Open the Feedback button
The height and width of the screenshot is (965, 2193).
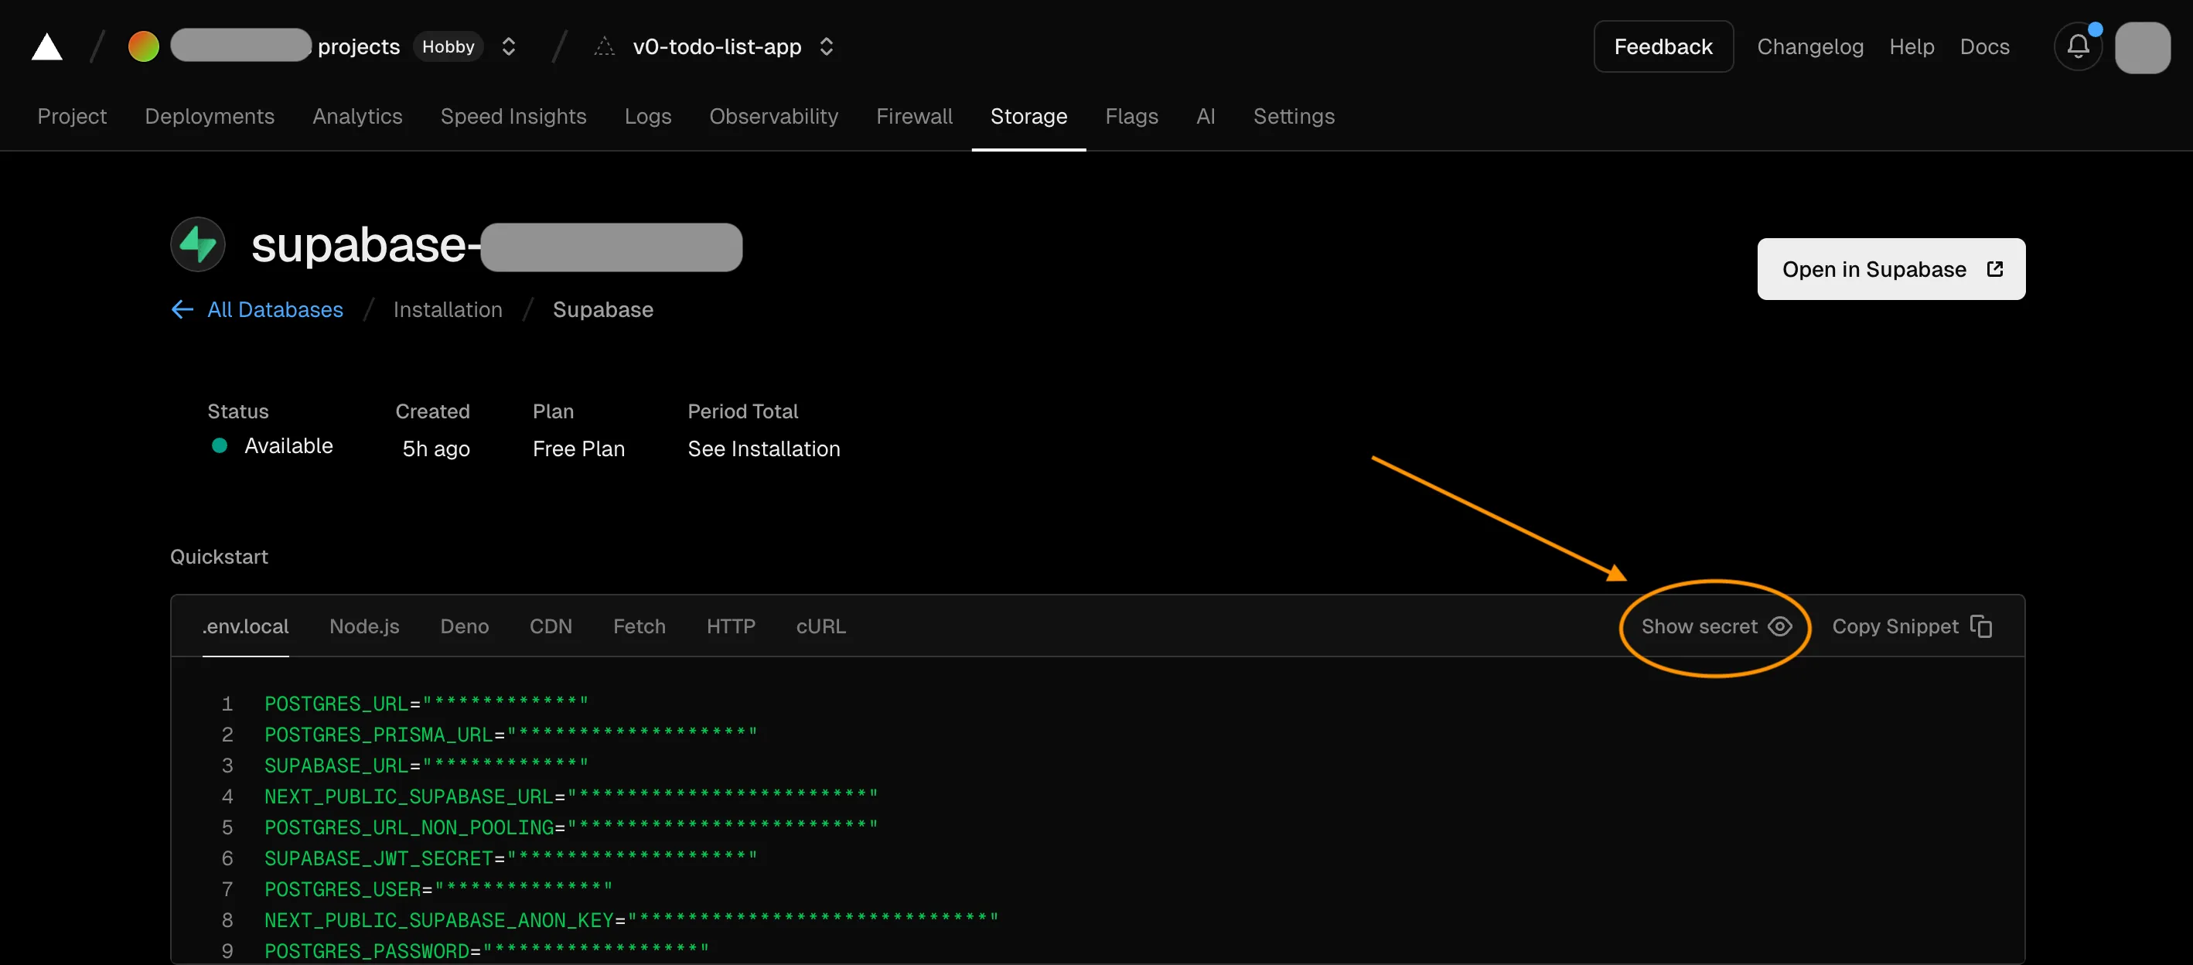click(x=1663, y=47)
